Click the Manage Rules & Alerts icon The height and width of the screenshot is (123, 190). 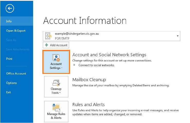[x=56, y=108]
